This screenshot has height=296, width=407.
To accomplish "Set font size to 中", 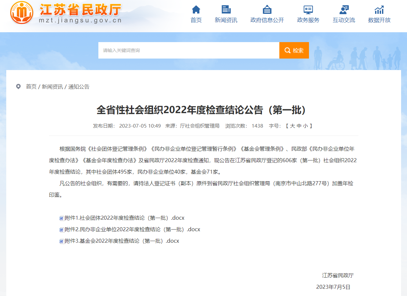I will (299, 126).
